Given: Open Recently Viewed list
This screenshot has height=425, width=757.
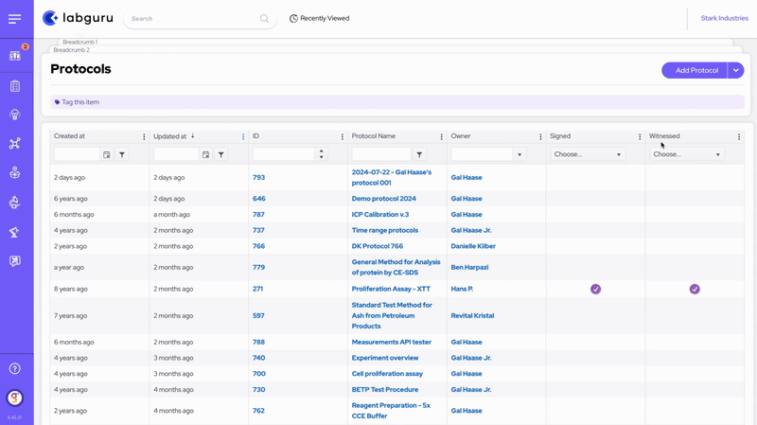Looking at the screenshot, I should click(319, 18).
